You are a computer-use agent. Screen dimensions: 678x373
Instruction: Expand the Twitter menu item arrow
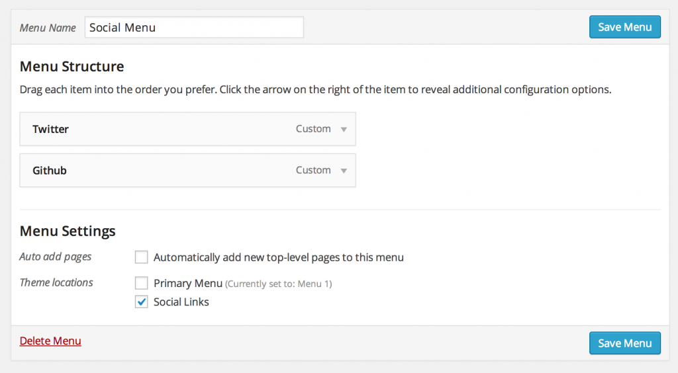tap(344, 130)
